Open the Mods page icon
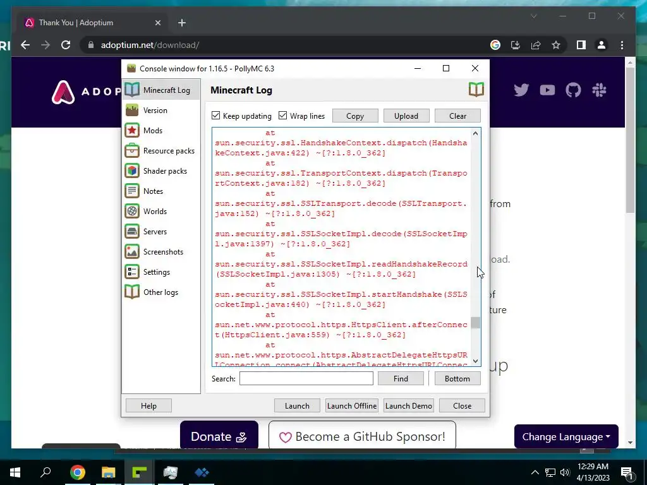 click(x=132, y=130)
